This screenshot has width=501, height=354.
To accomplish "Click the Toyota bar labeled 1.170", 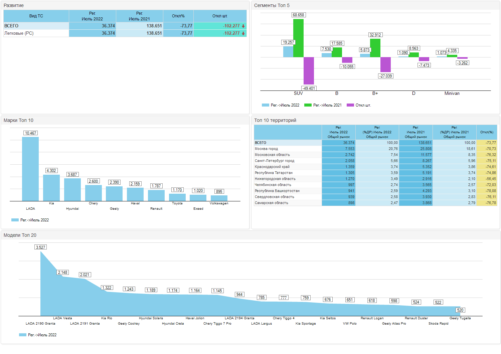I will [x=177, y=197].
